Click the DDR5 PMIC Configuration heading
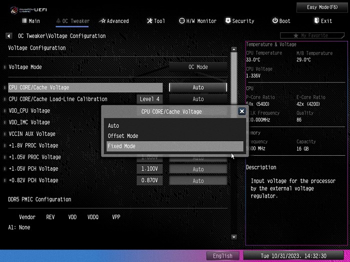 pyautogui.click(x=39, y=200)
